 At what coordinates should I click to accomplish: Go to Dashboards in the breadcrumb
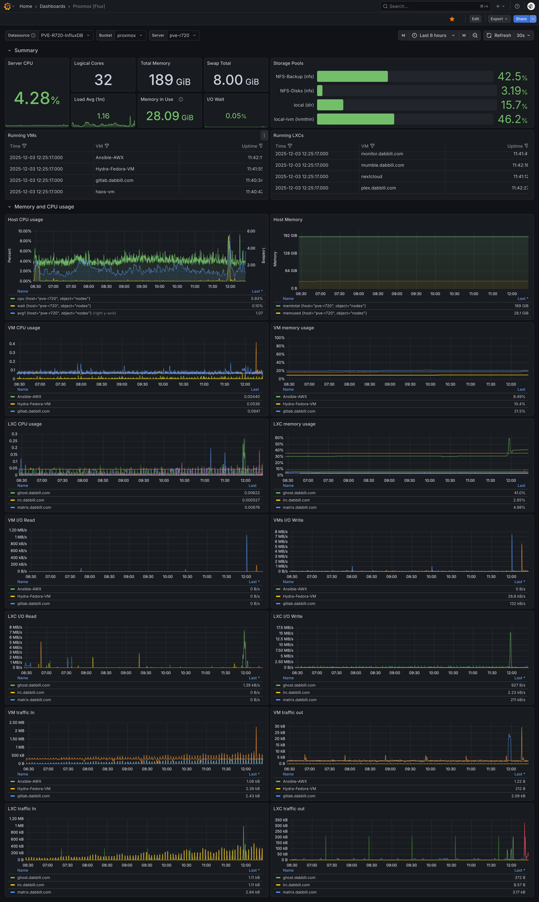(x=52, y=6)
